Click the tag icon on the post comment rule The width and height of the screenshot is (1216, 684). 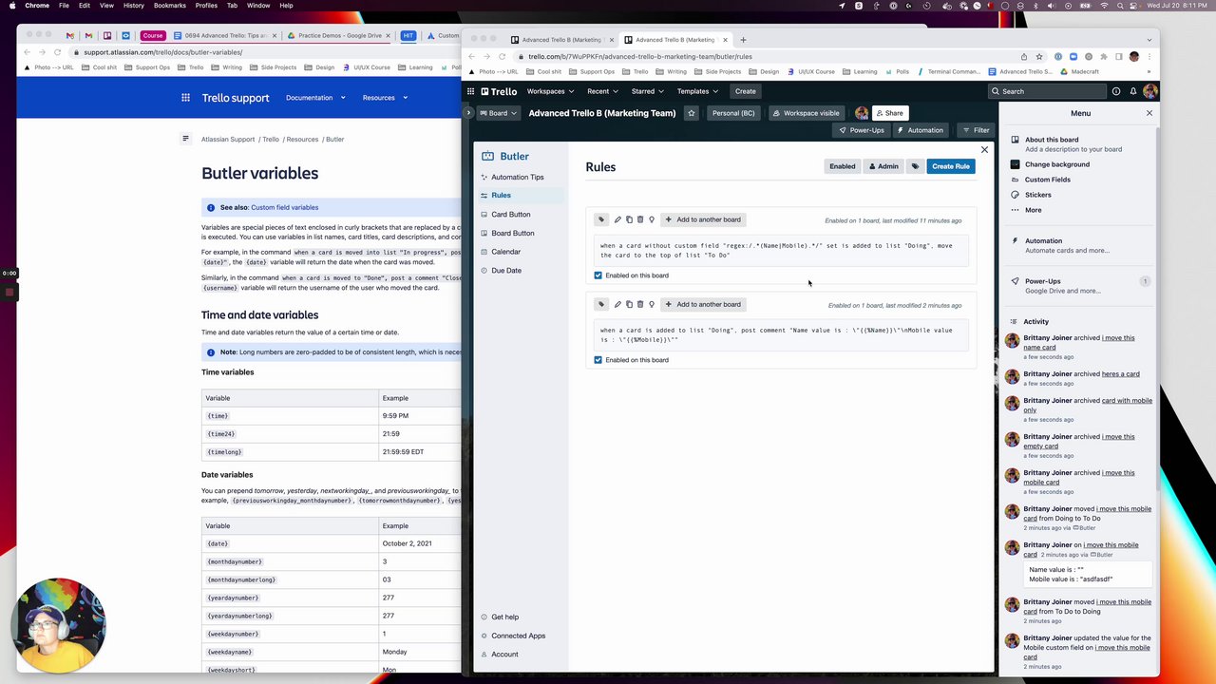pos(600,304)
